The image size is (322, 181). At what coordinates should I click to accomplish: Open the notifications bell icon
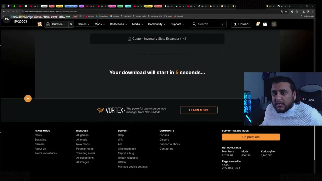click(258, 24)
